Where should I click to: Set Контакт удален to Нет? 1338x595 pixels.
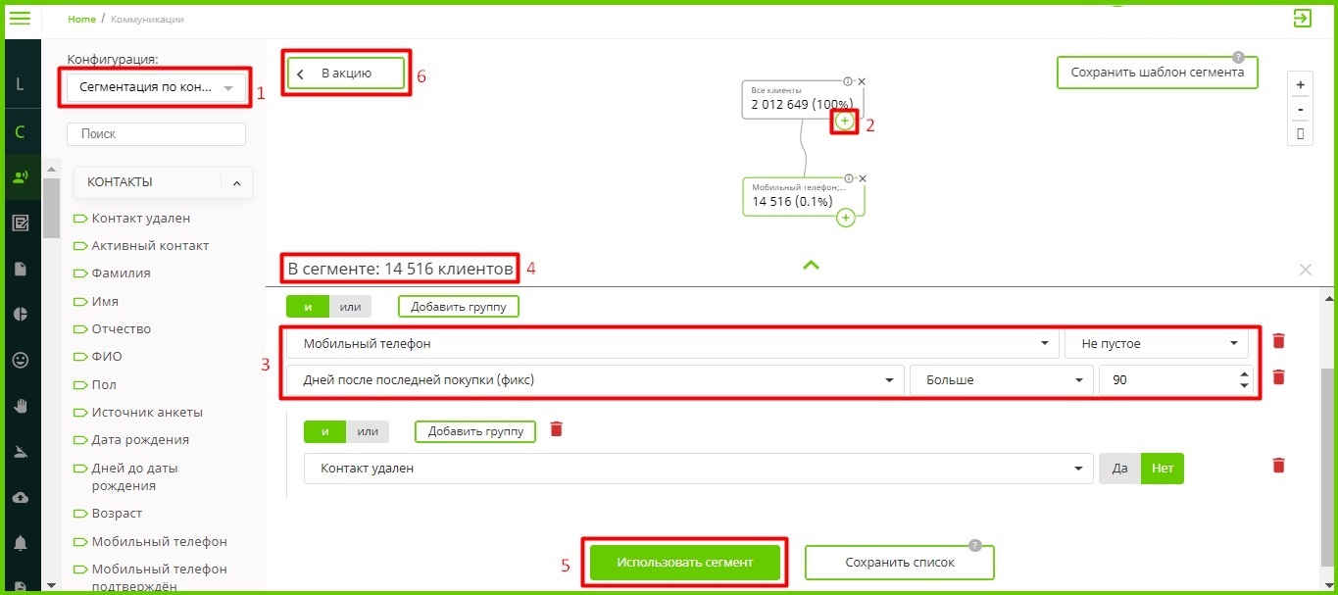pyautogui.click(x=1163, y=469)
